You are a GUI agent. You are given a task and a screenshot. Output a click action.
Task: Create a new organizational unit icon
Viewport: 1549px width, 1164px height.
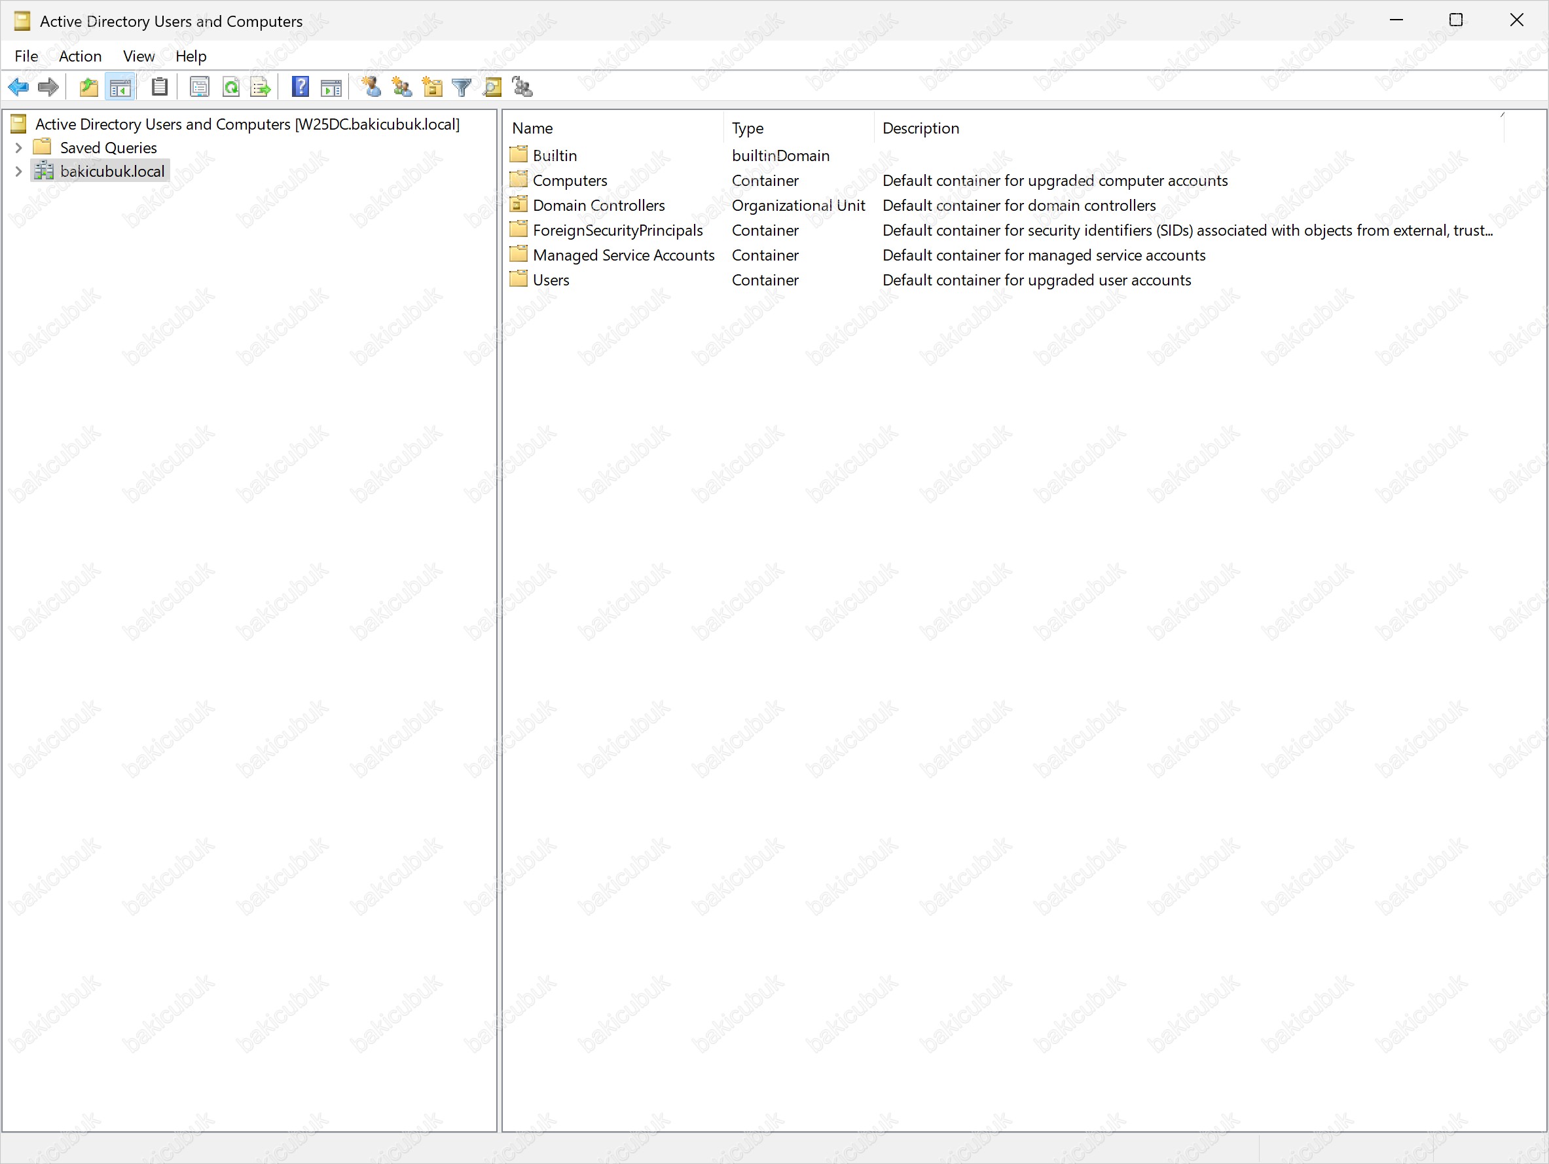click(x=432, y=87)
